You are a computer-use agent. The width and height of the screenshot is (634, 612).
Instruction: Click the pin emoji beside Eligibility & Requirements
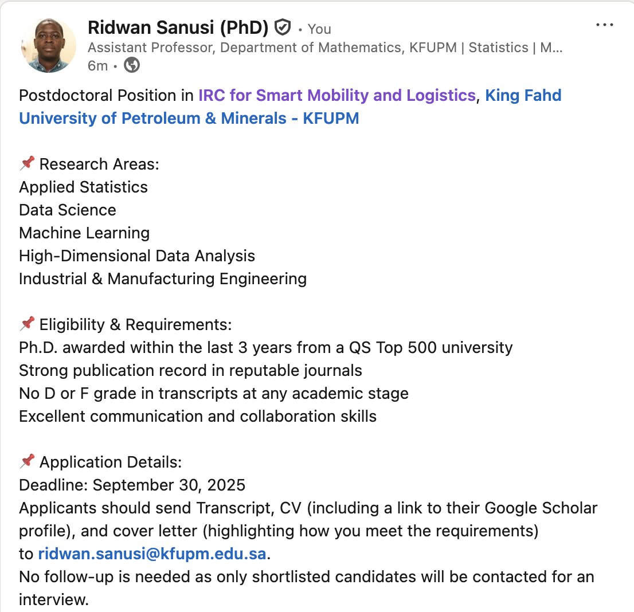[x=26, y=324]
